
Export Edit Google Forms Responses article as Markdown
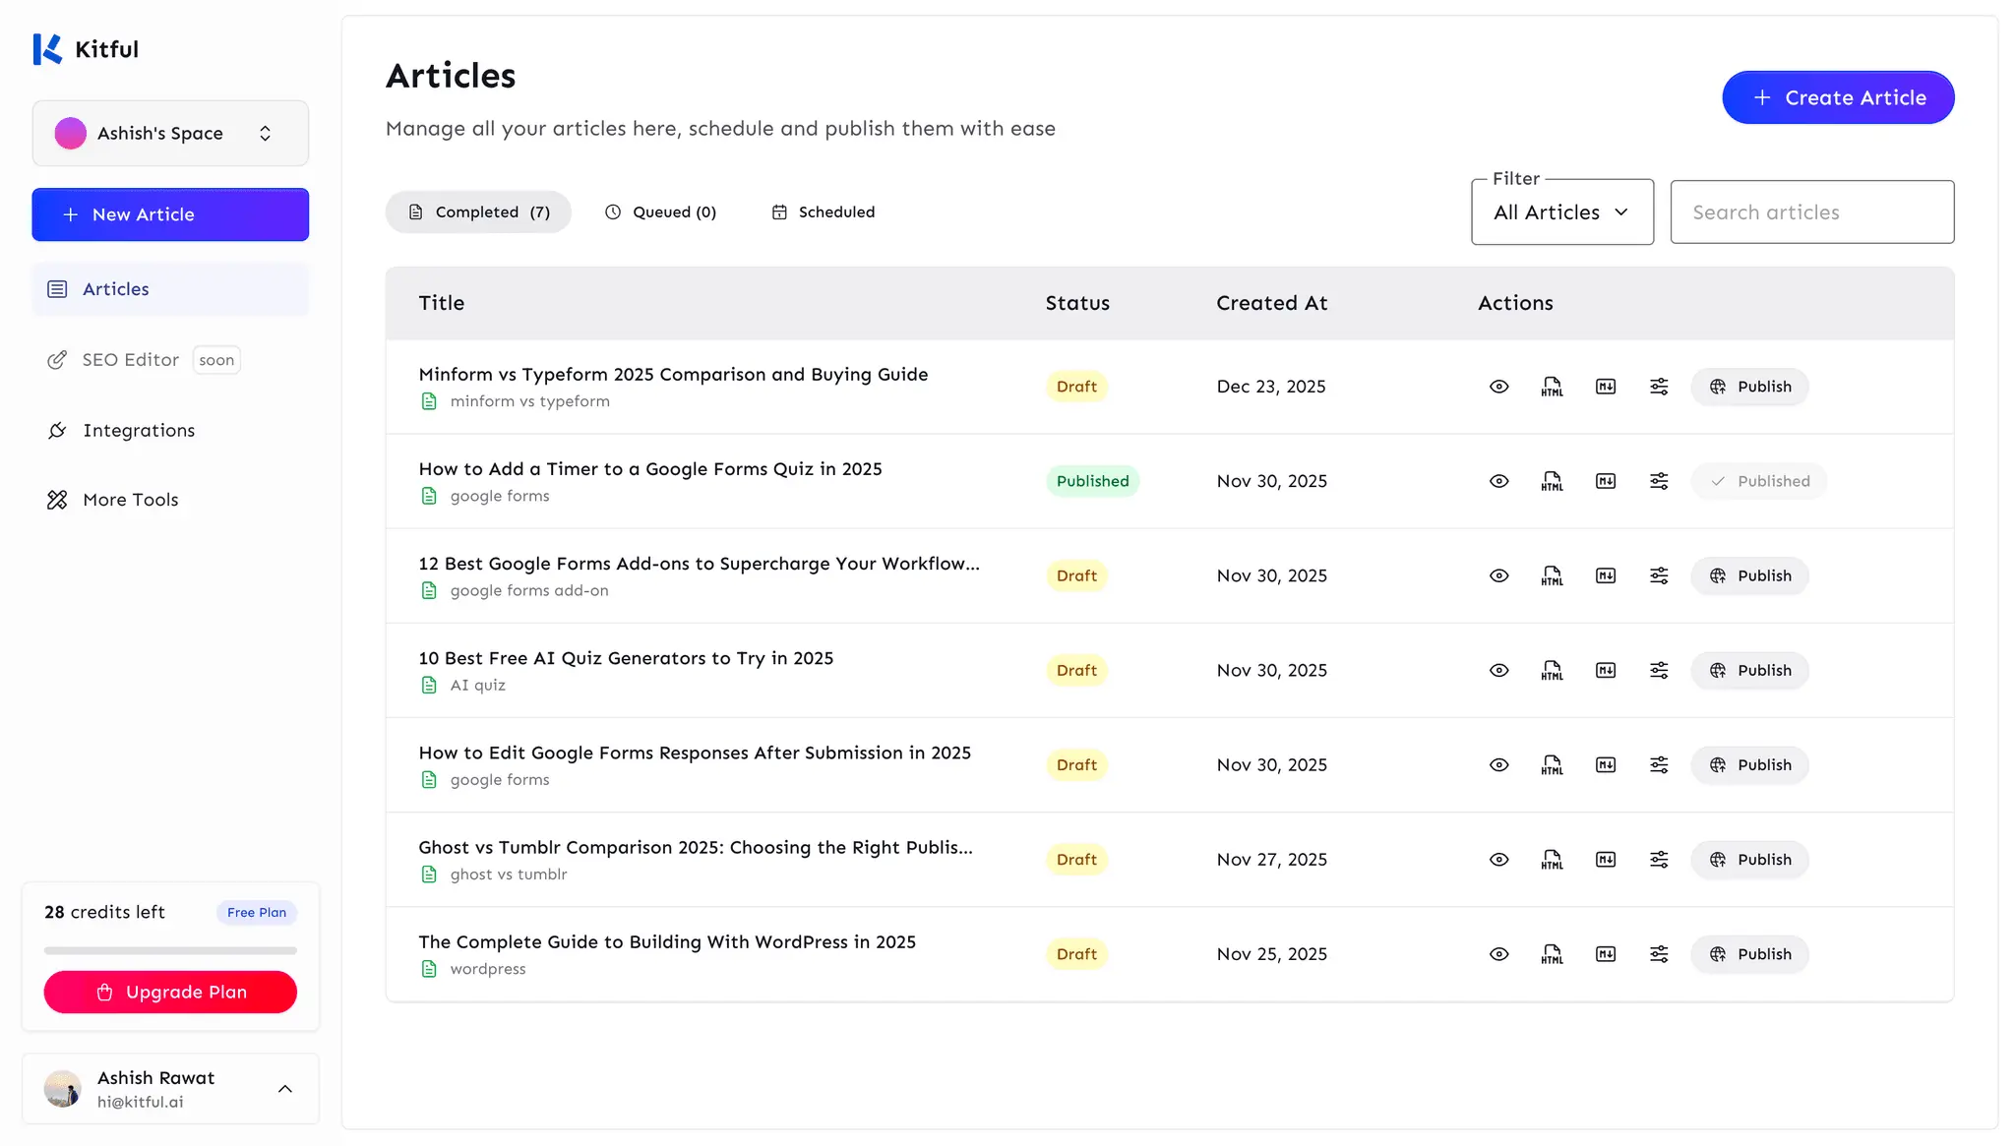click(1606, 764)
